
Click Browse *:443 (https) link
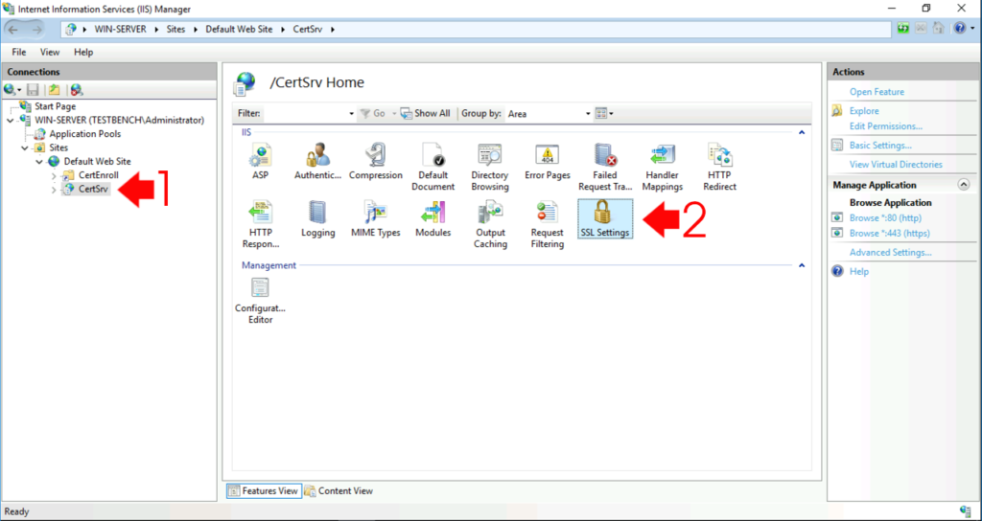click(889, 234)
